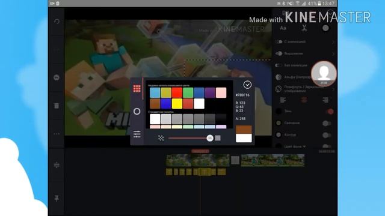Viewport: 385px width, 216px height.
Task: Open the Aa font option
Action: 283,28
